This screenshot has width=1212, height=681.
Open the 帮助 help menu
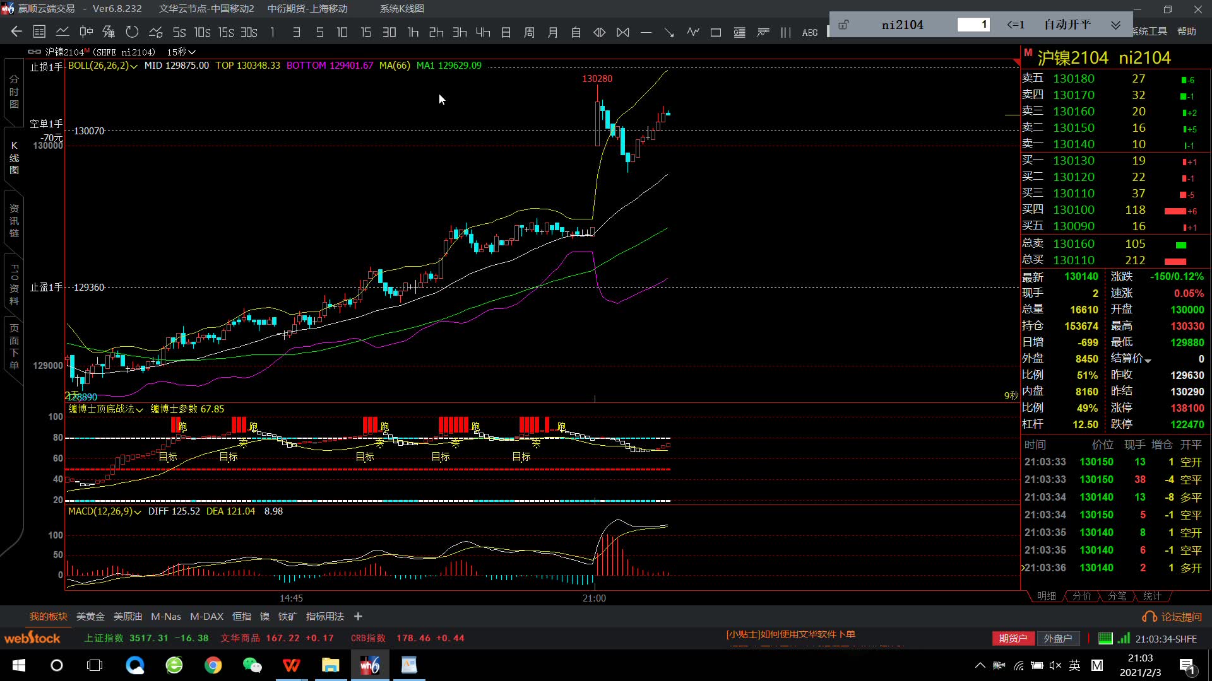point(1186,32)
